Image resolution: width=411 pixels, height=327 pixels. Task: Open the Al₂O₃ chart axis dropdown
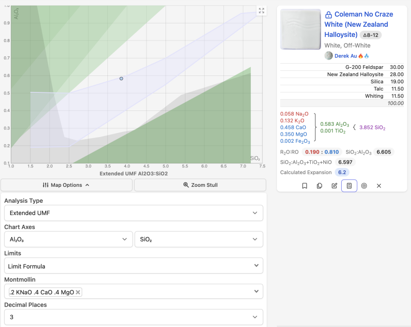point(68,239)
